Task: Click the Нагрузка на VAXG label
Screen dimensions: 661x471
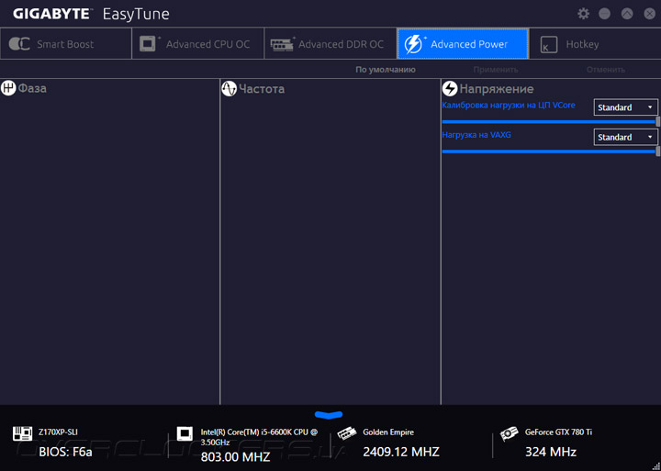Action: pyautogui.click(x=476, y=135)
